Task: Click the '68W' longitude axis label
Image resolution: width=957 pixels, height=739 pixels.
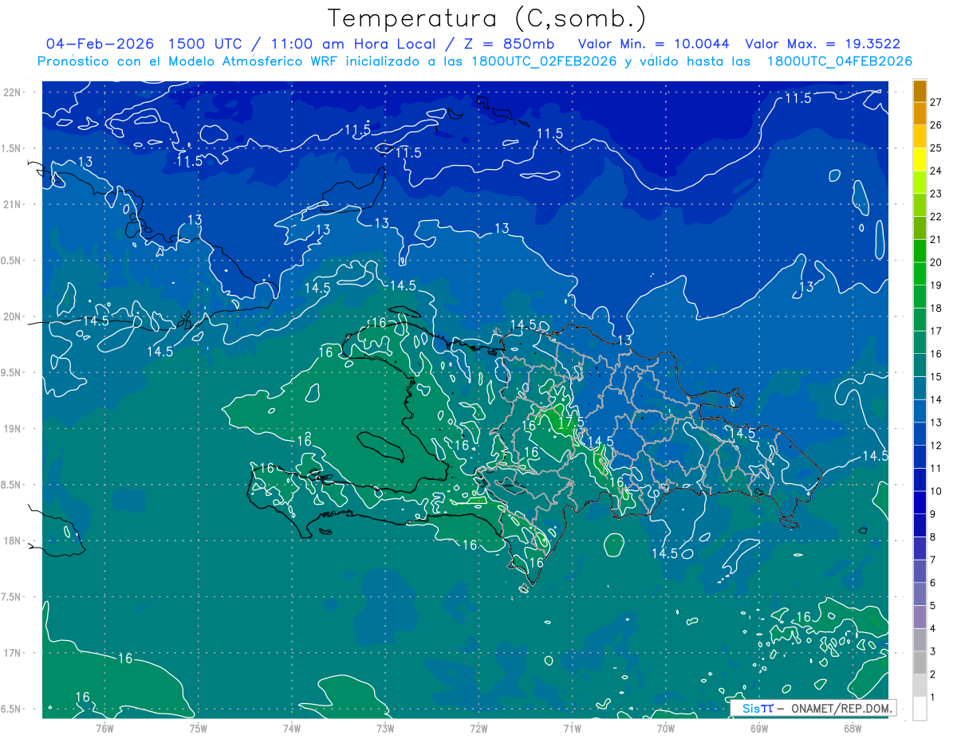Action: click(x=853, y=729)
